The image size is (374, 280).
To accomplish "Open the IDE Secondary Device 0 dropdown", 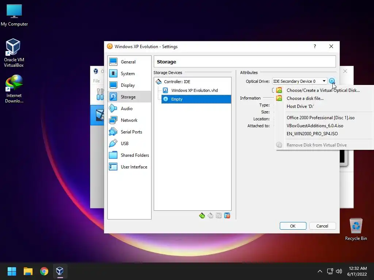I will click(299, 81).
